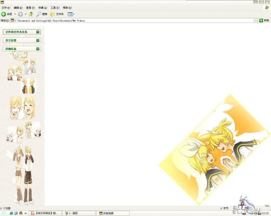This screenshot has height=216, width=271.
Task: Open the 收藏(A) menu
Action: click(43, 8)
